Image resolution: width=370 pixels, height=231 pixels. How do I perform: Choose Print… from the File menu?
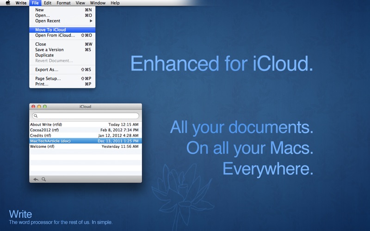(62, 84)
